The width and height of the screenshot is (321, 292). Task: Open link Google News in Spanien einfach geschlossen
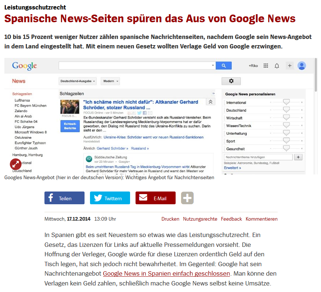click(167, 273)
